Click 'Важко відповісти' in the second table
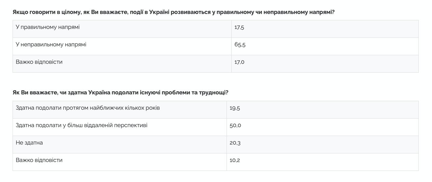 pyautogui.click(x=39, y=160)
